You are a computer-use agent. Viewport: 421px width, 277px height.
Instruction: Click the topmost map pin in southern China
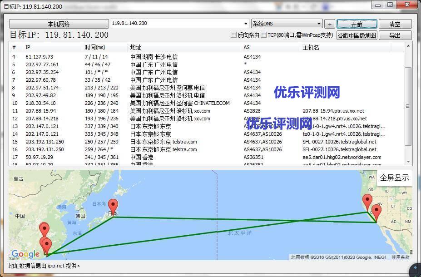click(44, 229)
